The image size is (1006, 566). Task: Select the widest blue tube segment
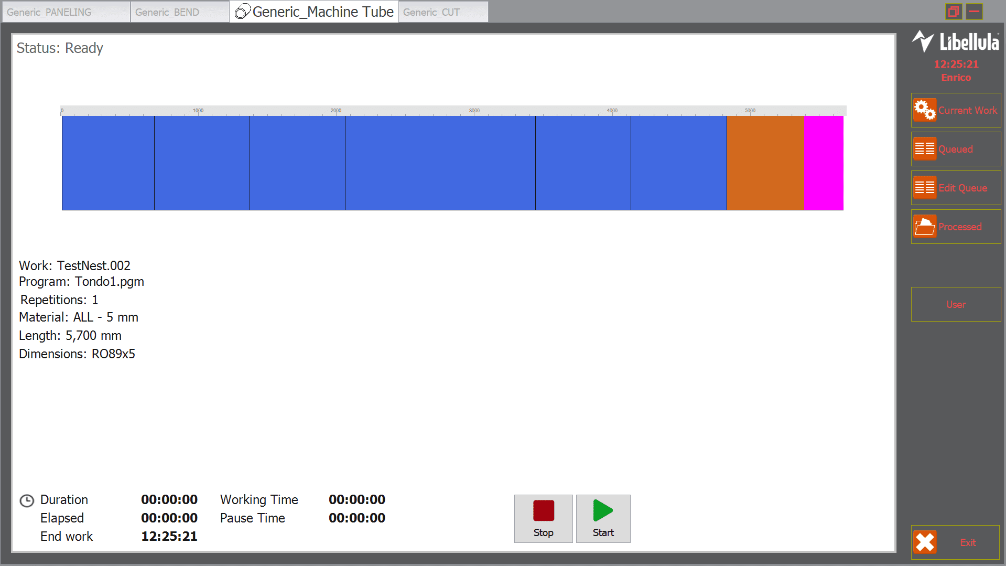[x=440, y=163]
